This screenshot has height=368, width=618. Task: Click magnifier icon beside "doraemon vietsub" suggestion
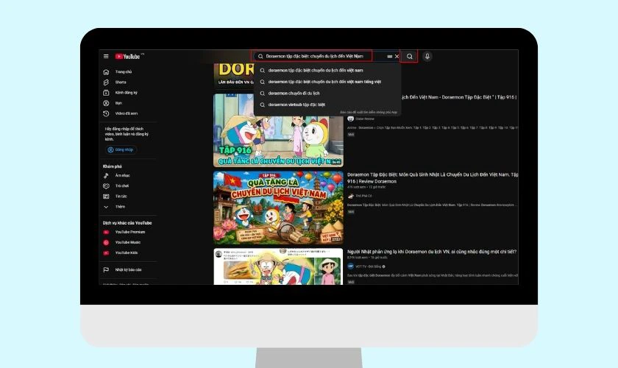click(262, 105)
